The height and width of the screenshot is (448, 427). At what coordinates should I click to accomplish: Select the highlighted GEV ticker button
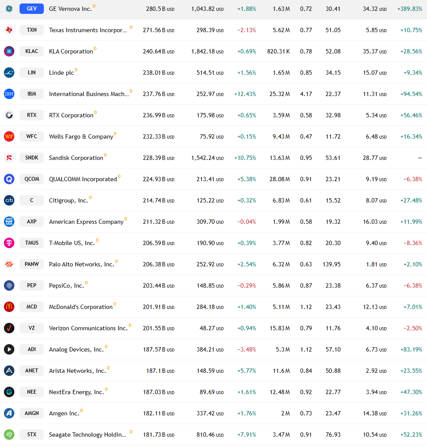click(32, 9)
